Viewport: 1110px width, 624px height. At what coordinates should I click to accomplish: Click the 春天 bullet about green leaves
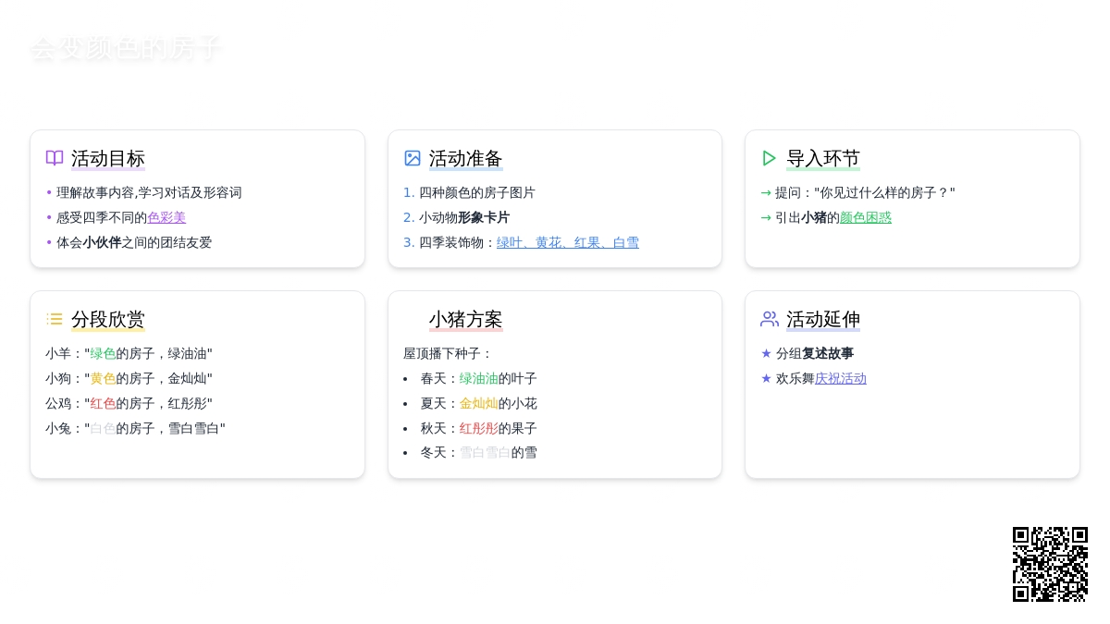click(x=478, y=379)
